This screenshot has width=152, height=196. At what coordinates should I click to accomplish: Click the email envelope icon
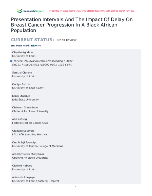click(11, 61)
